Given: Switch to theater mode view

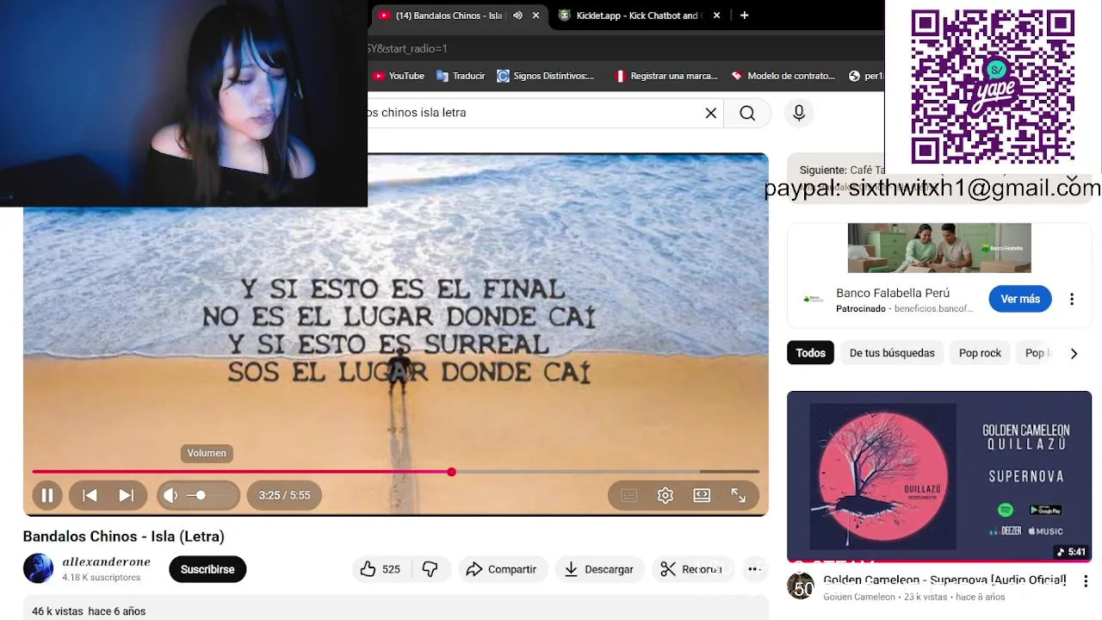Looking at the screenshot, I should click(702, 495).
